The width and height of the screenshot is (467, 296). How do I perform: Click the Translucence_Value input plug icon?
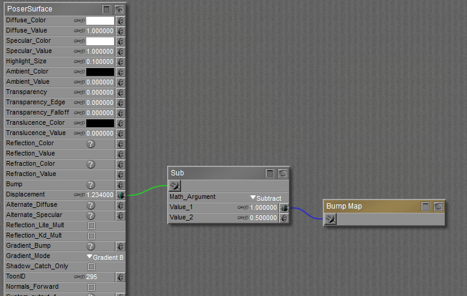point(120,134)
